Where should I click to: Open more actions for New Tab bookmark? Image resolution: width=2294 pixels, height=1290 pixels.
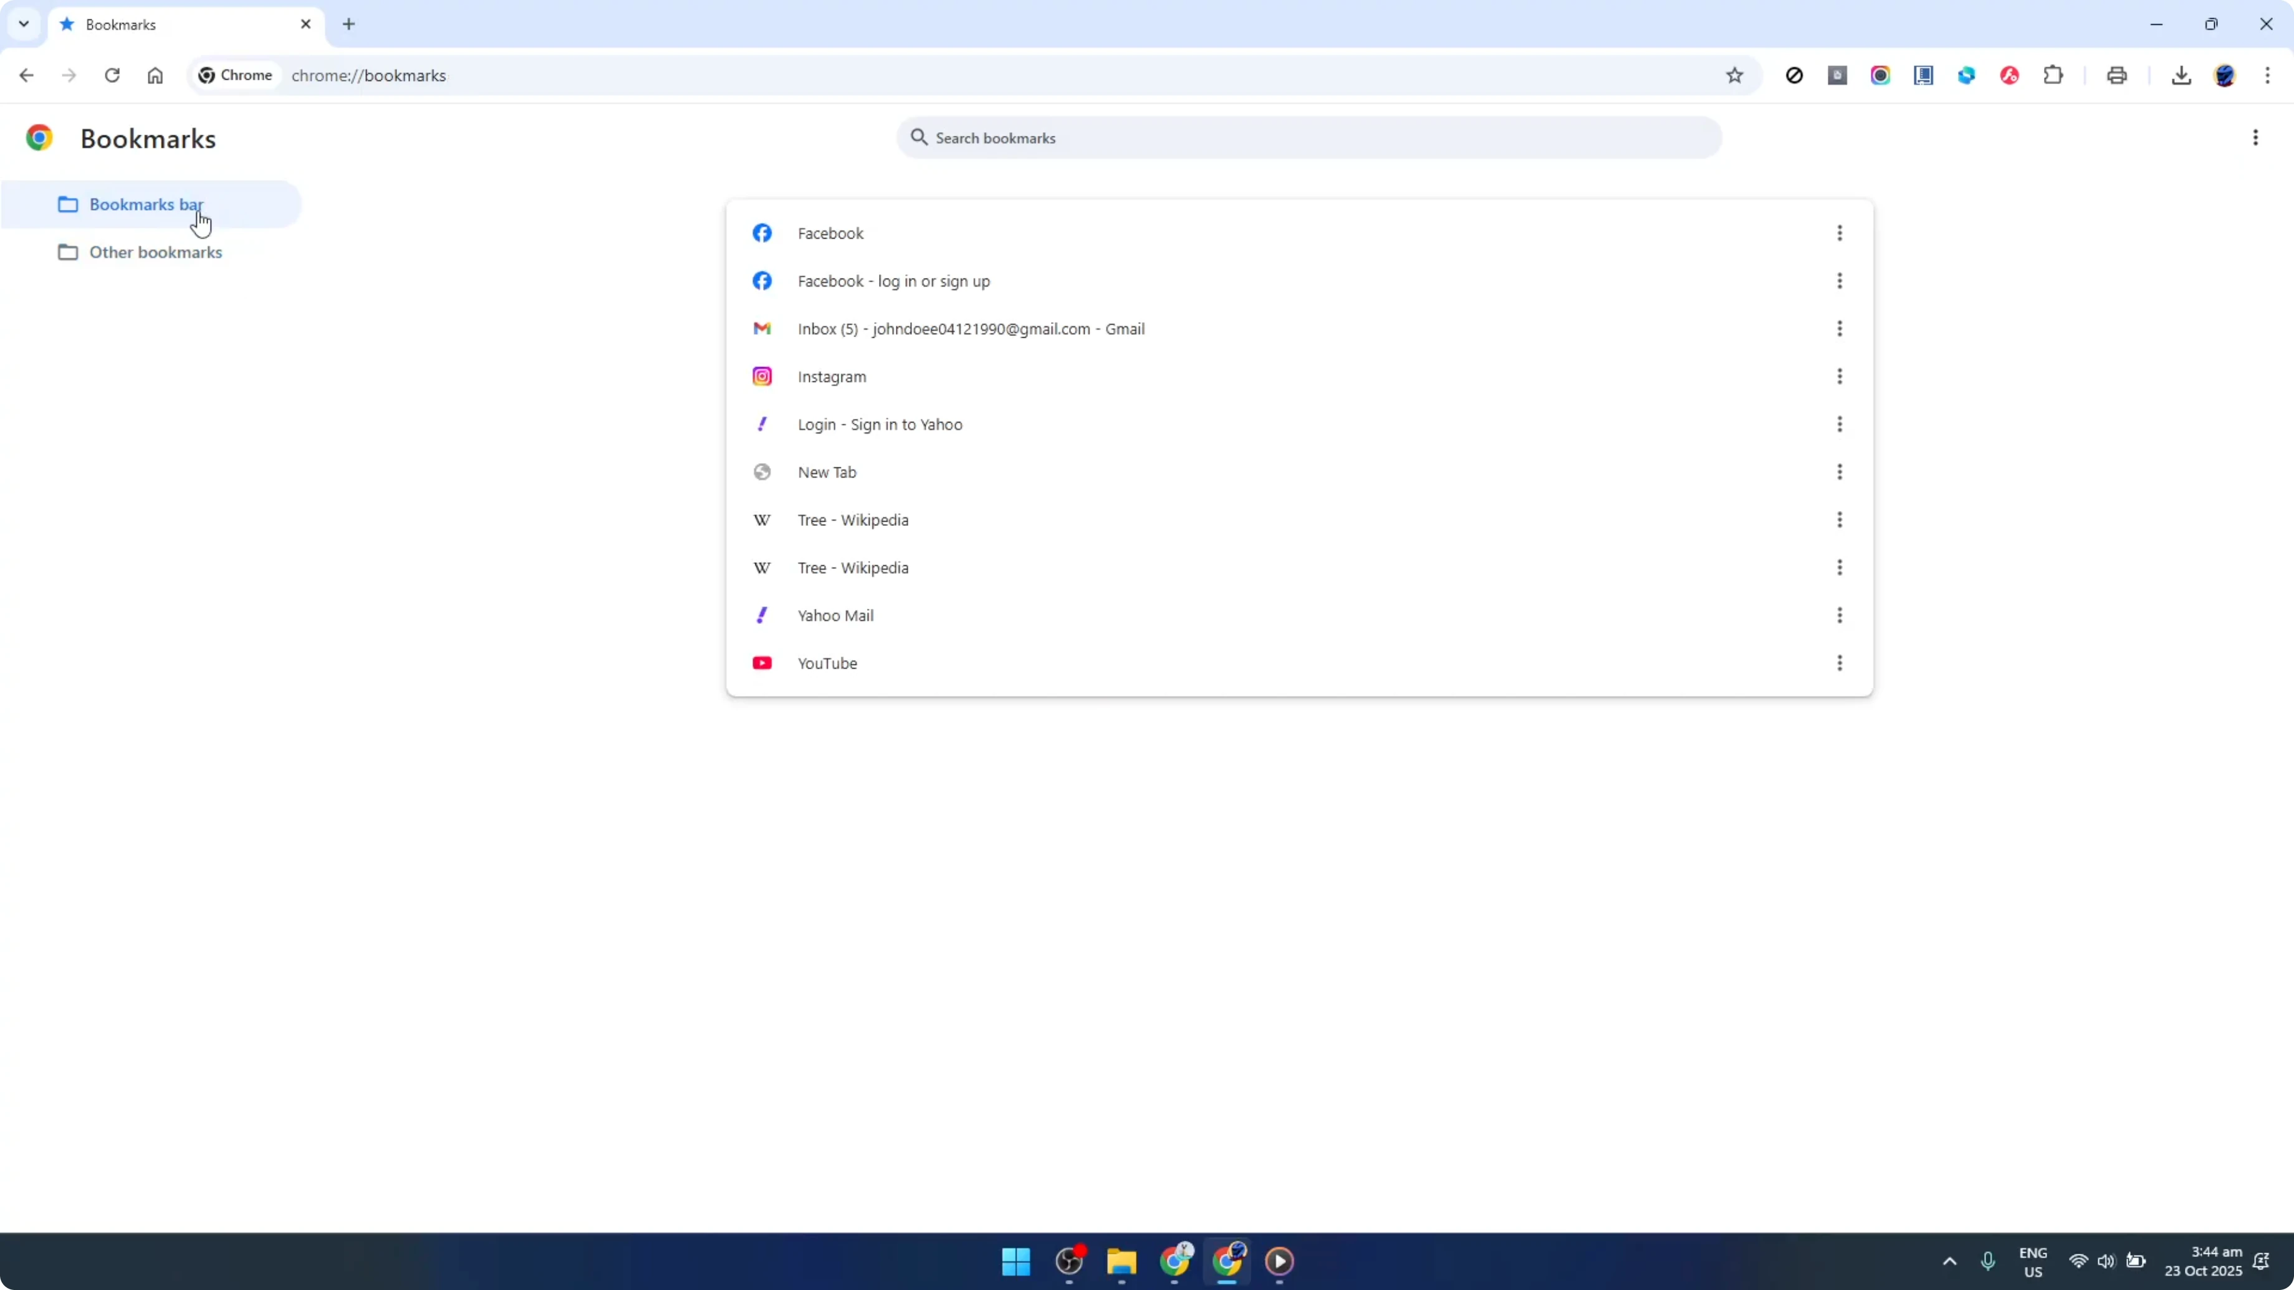tap(1840, 472)
